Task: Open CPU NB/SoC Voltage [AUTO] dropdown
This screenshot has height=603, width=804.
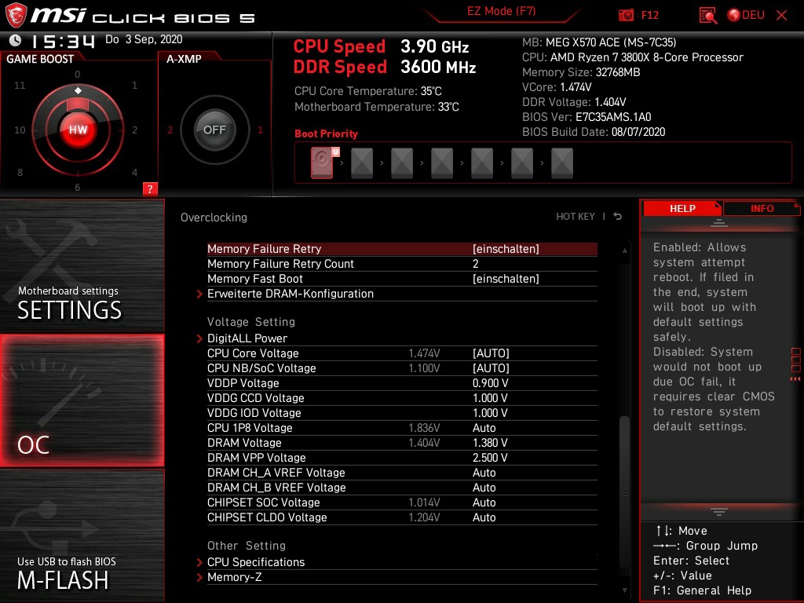Action: pos(491,368)
